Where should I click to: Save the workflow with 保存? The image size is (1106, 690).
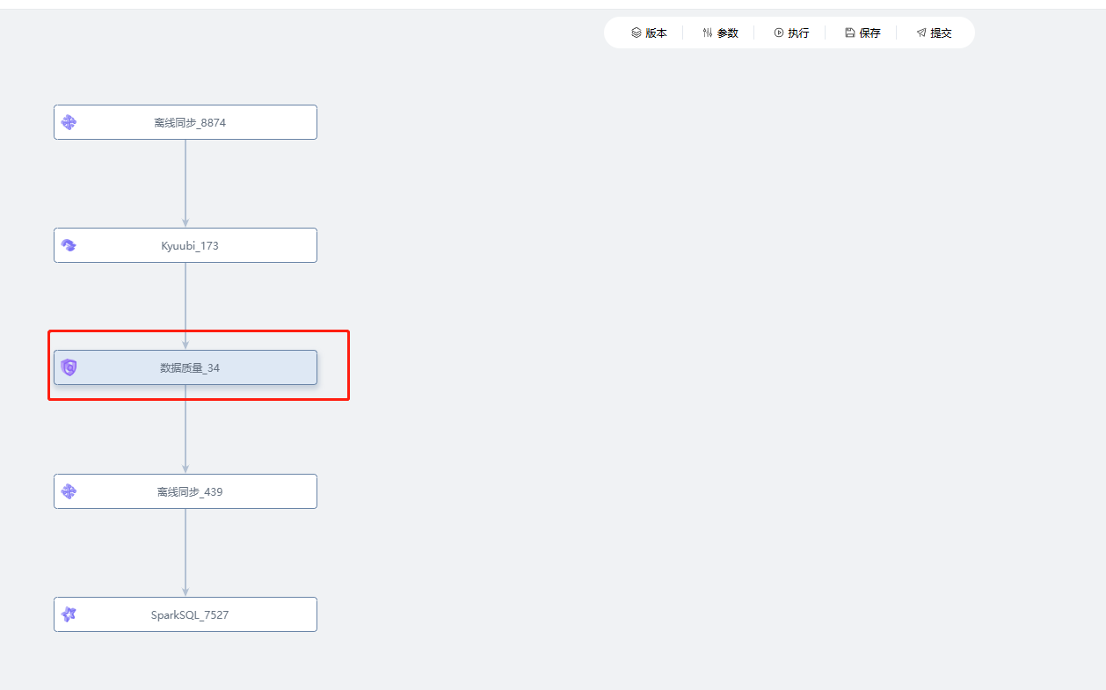(862, 33)
